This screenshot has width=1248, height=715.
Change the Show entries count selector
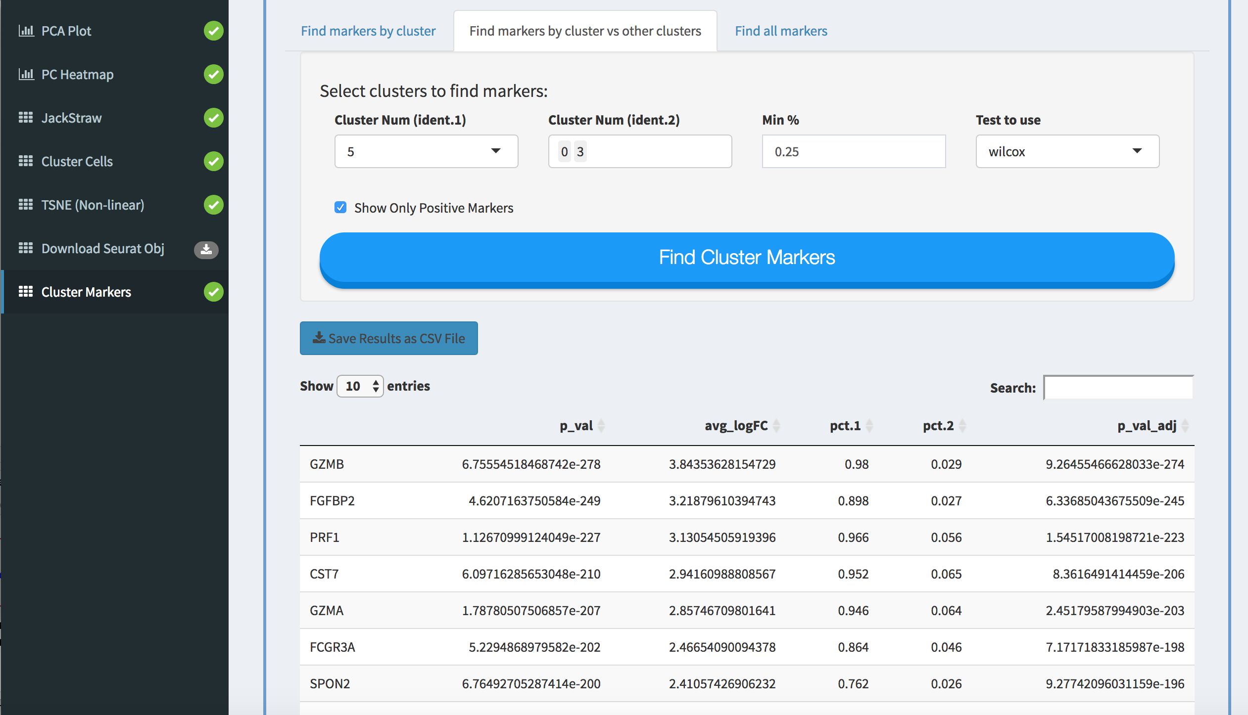coord(360,386)
